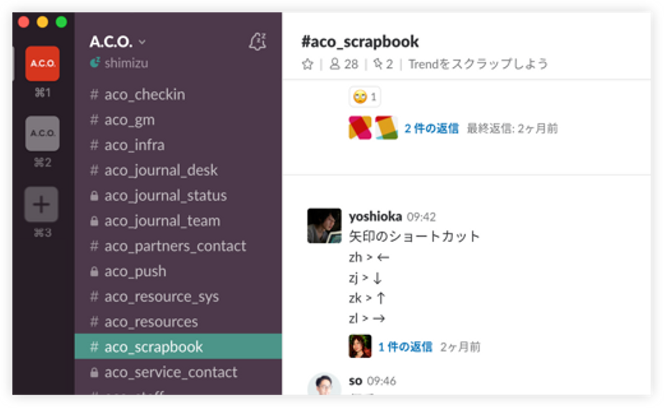Click the channel topic Trendをスクラップしよう
This screenshot has width=664, height=408.
pyautogui.click(x=478, y=64)
